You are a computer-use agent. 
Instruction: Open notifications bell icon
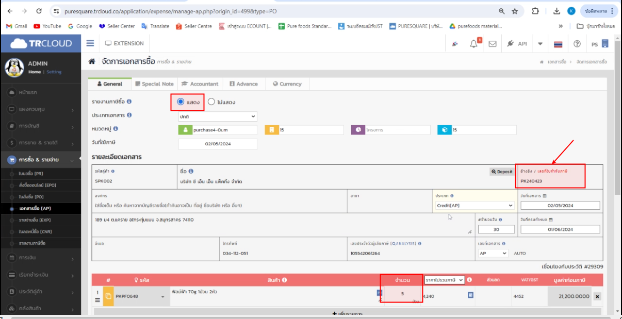[474, 44]
